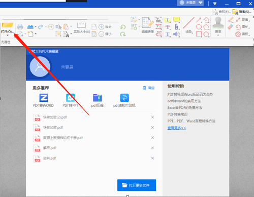Click the Search (搜索) button
254x197 pixels.
pyautogui.click(x=242, y=12)
